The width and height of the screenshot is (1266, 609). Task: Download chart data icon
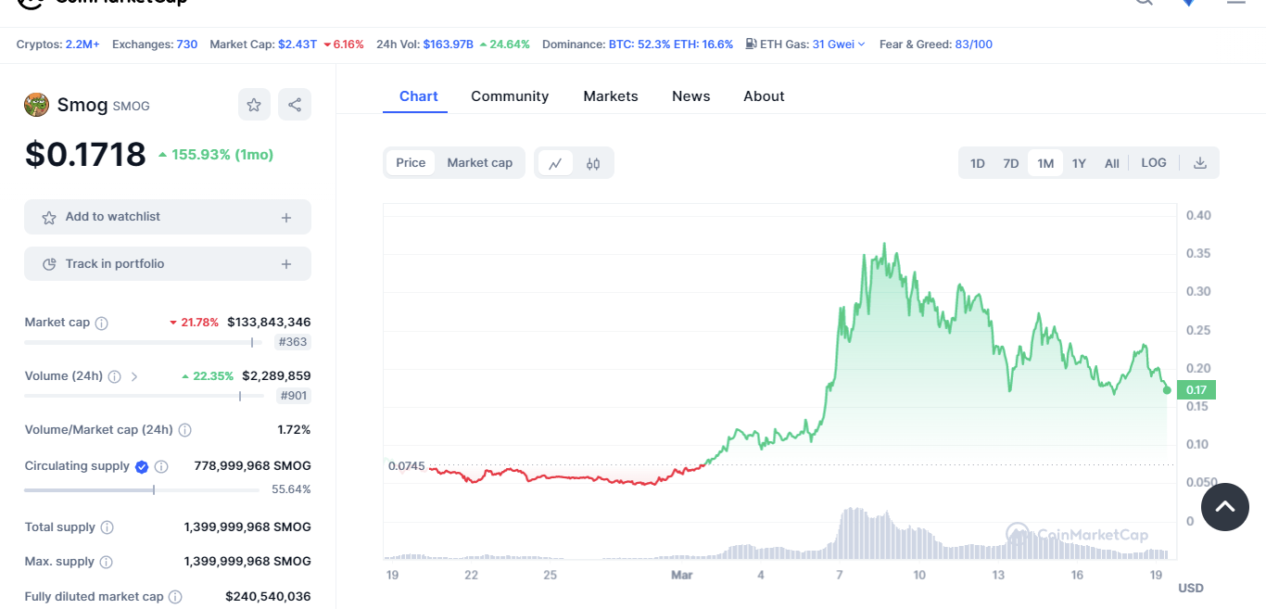click(1200, 163)
